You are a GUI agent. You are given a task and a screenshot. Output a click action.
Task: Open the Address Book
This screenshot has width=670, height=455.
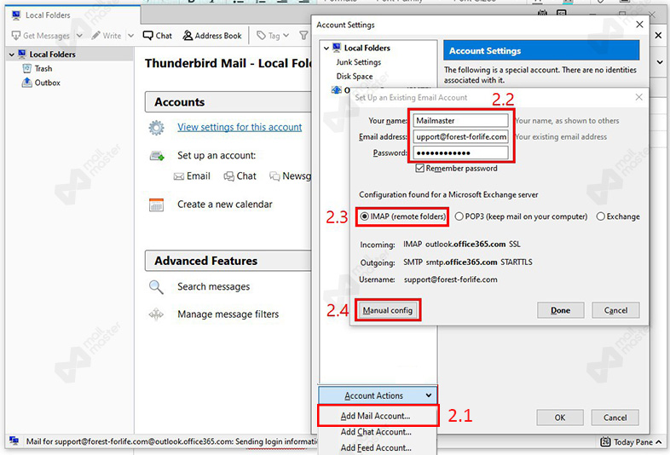point(212,36)
